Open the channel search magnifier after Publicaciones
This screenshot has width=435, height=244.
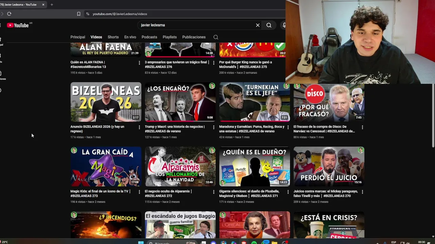[x=216, y=37]
